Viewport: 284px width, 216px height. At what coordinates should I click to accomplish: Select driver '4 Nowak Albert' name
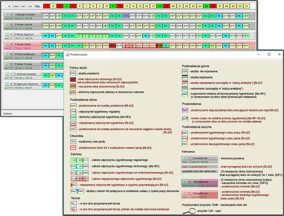[x=28, y=44]
